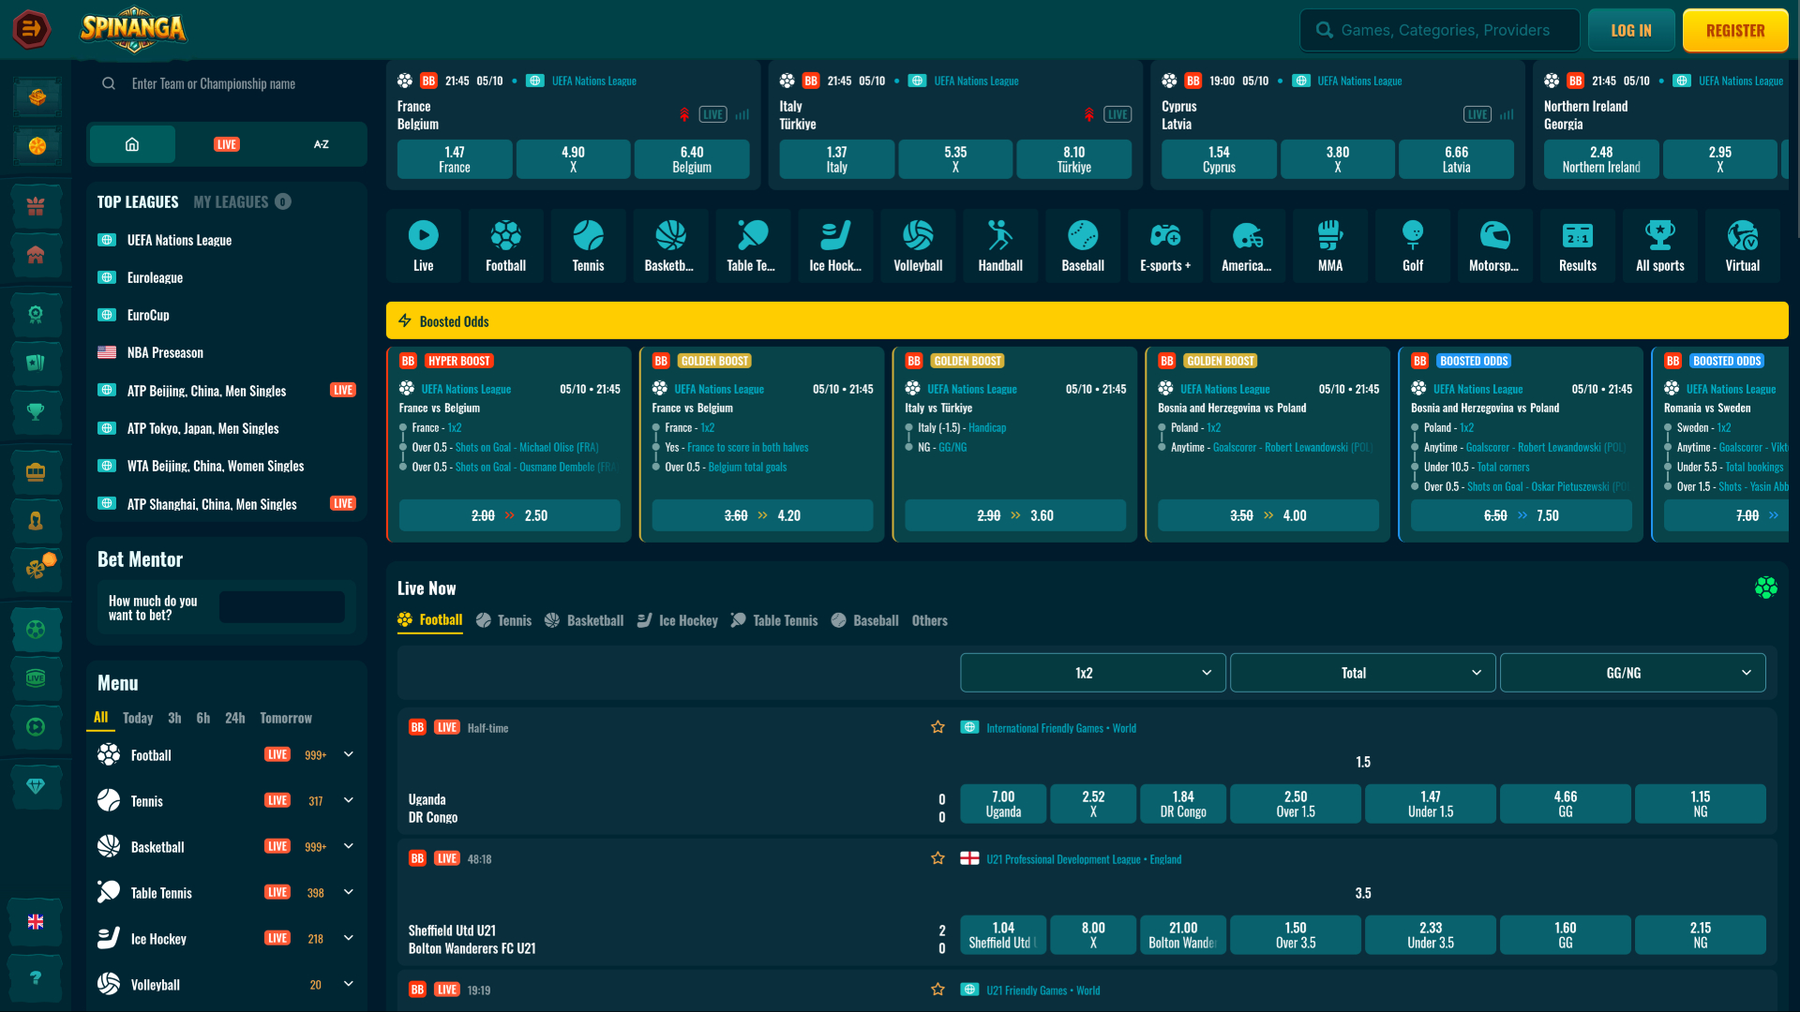This screenshot has width=1800, height=1012.
Task: Select the Baseball category icon
Action: pyautogui.click(x=1083, y=246)
